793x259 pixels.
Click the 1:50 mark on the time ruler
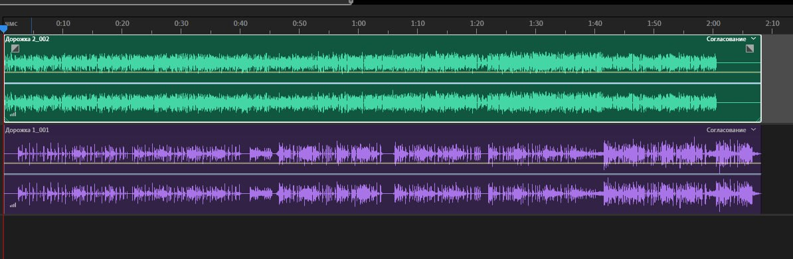pos(654,23)
